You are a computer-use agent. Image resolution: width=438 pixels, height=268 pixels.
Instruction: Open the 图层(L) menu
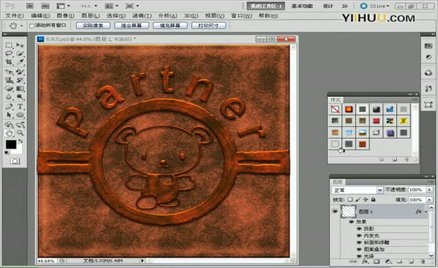90,16
